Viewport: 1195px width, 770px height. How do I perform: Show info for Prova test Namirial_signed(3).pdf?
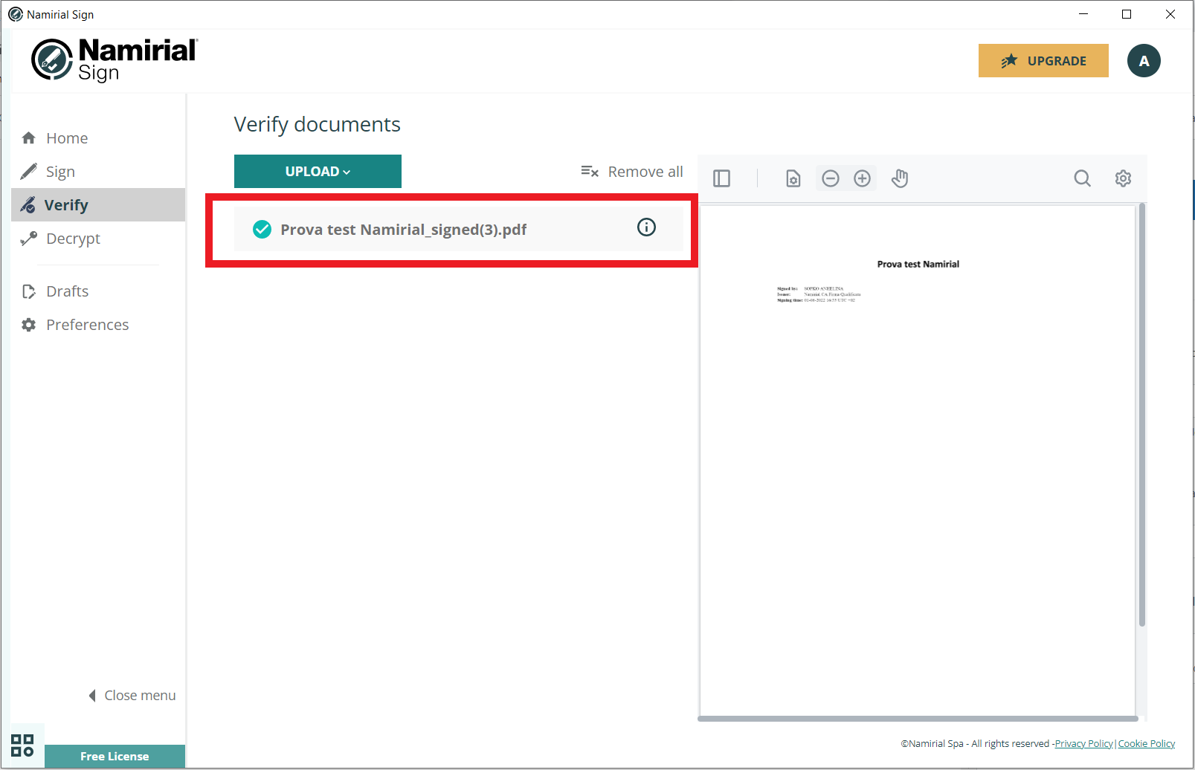pyautogui.click(x=646, y=227)
